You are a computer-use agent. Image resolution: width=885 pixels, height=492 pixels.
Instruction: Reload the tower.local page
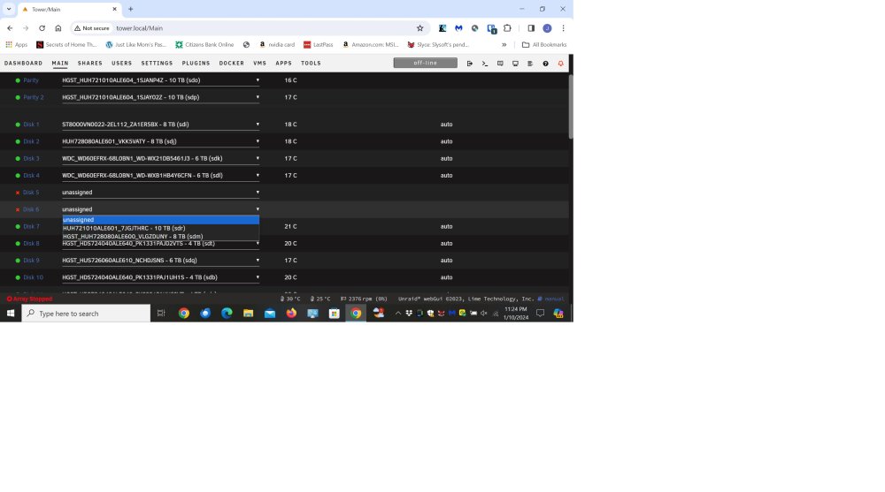[42, 28]
